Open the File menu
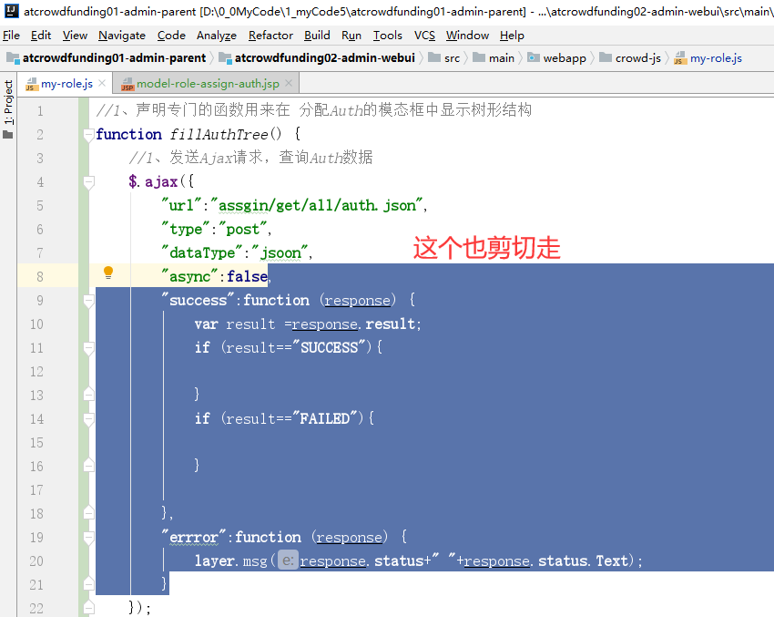Viewport: 774px width, 617px height. (x=11, y=36)
